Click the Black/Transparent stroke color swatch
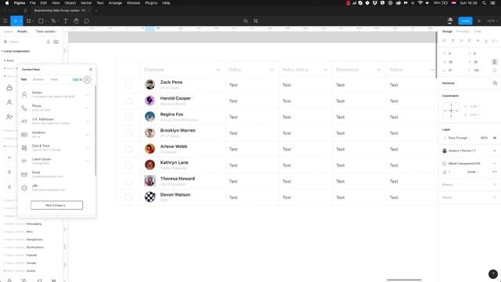This screenshot has width=501, height=282. click(445, 164)
